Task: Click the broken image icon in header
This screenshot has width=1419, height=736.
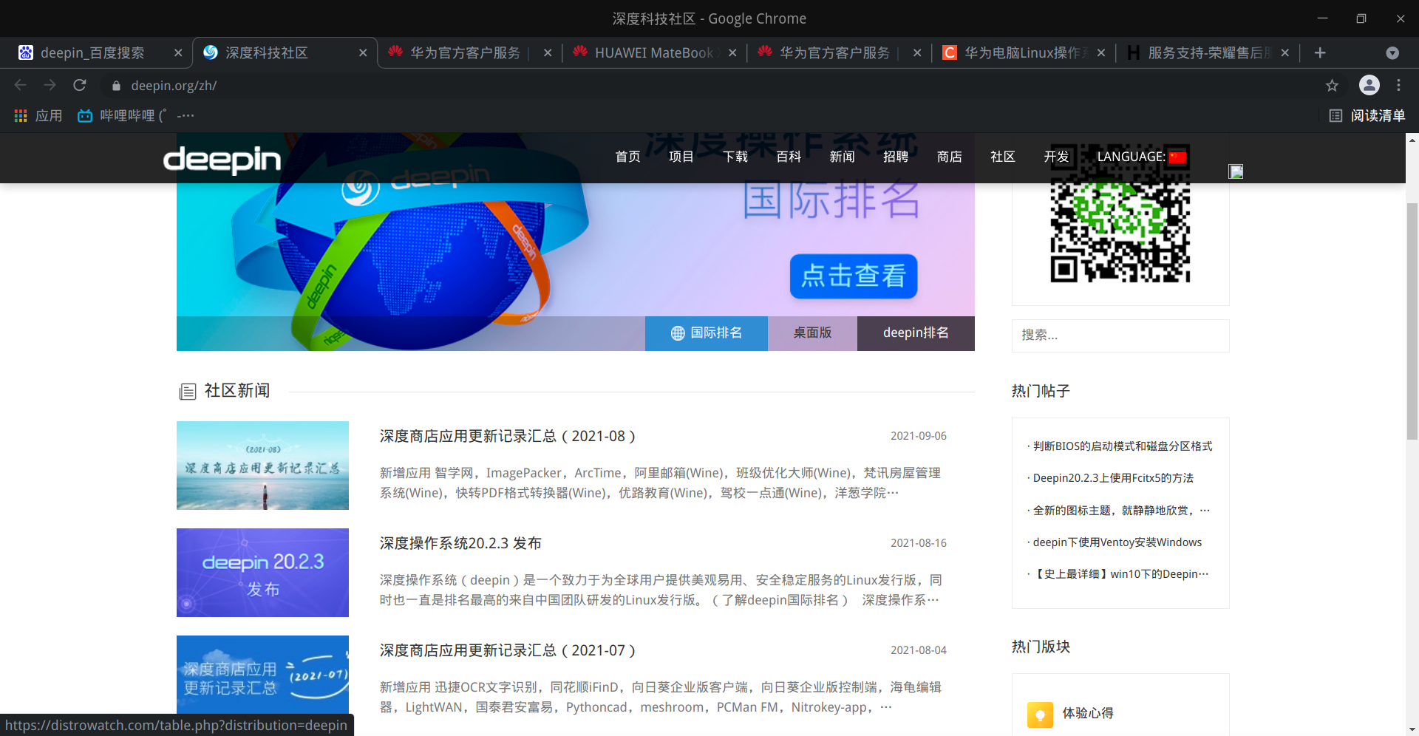Action: (x=1236, y=171)
